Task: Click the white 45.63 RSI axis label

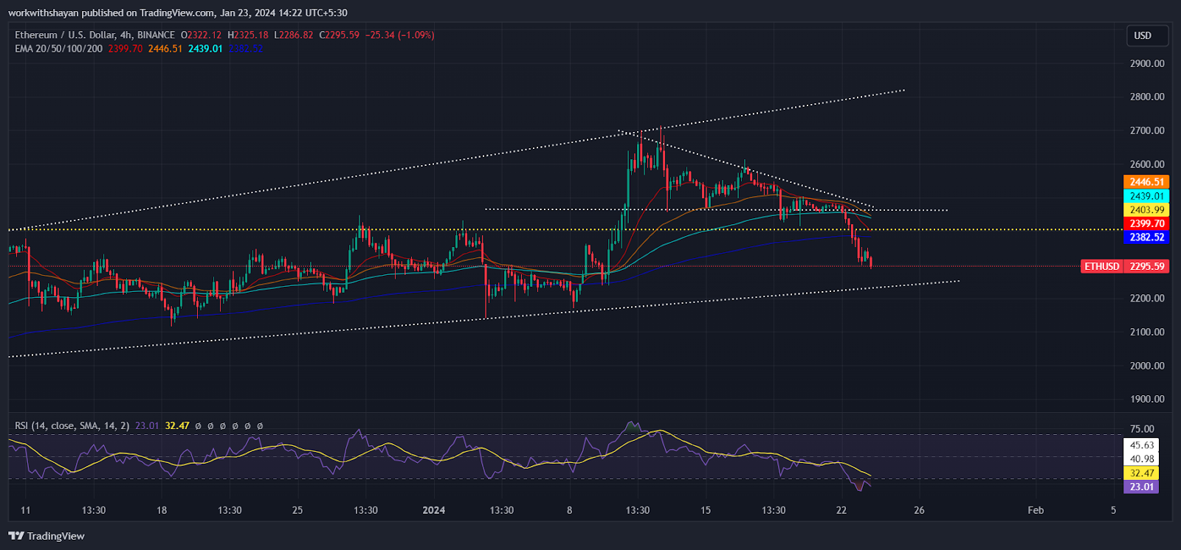Action: tap(1141, 445)
